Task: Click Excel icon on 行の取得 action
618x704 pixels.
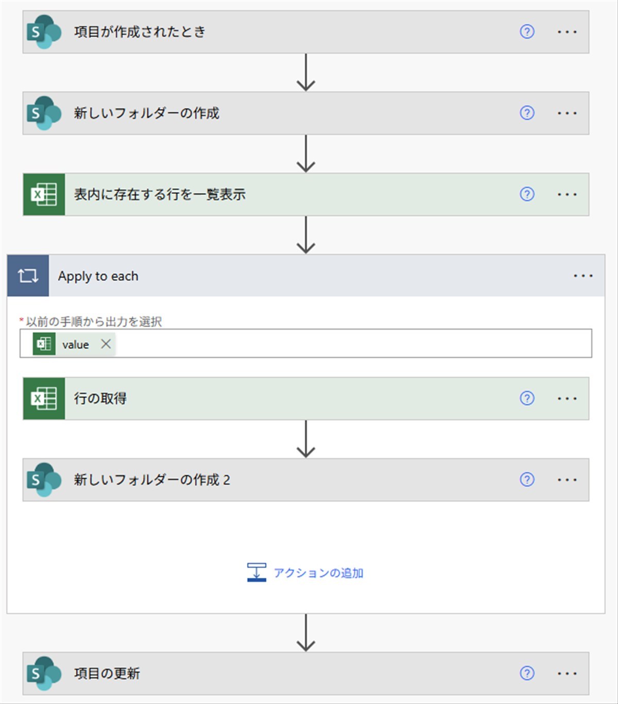Action: click(x=44, y=398)
